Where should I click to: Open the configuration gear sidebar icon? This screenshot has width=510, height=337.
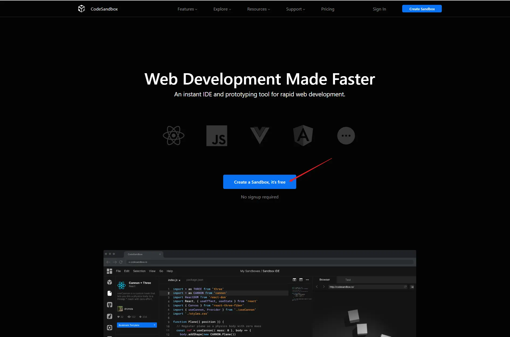109,328
